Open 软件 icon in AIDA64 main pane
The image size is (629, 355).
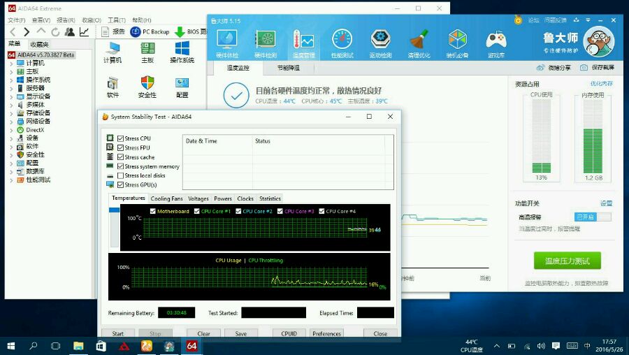click(113, 87)
